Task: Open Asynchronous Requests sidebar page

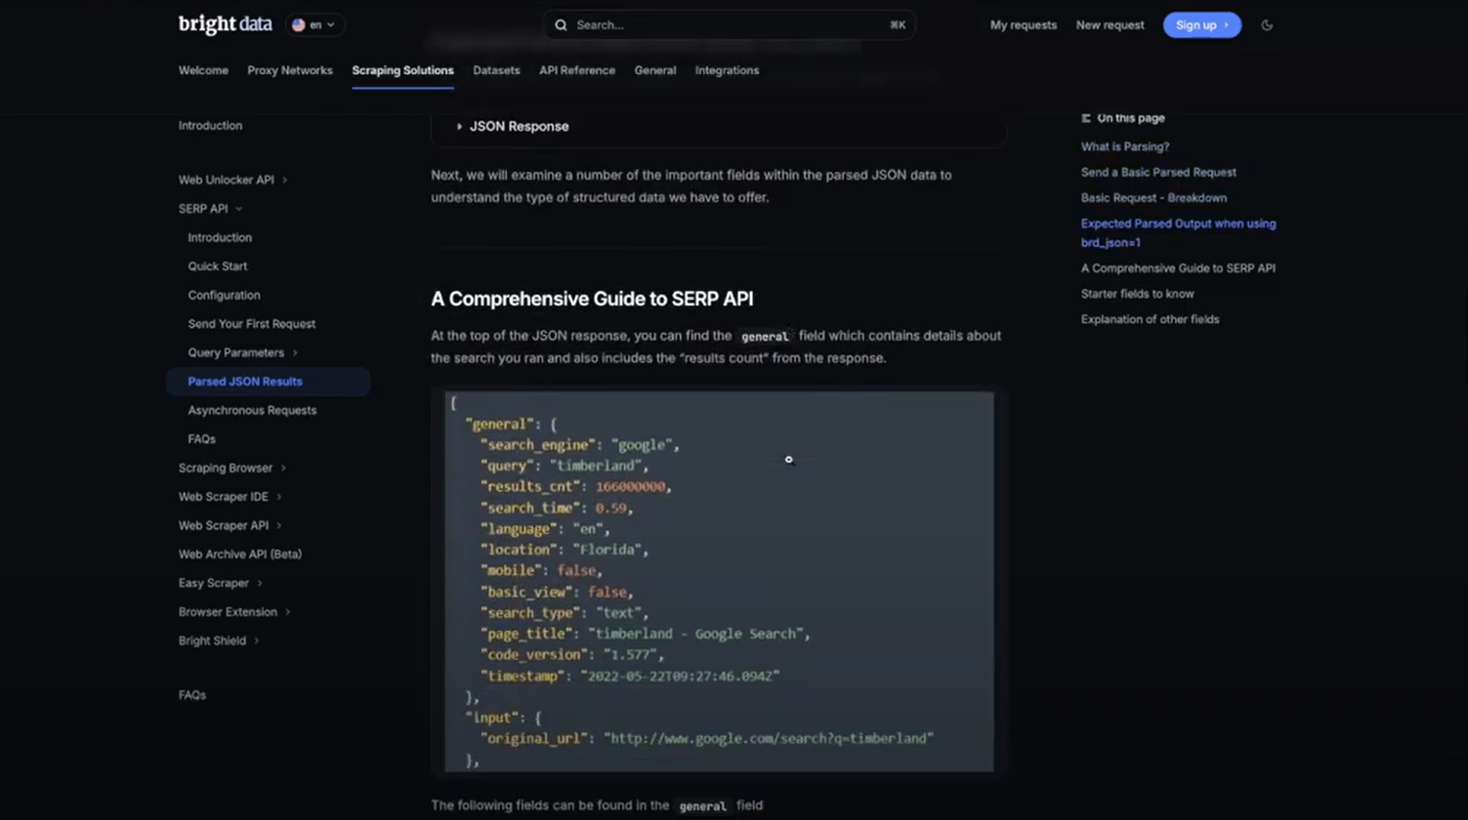Action: (x=252, y=411)
